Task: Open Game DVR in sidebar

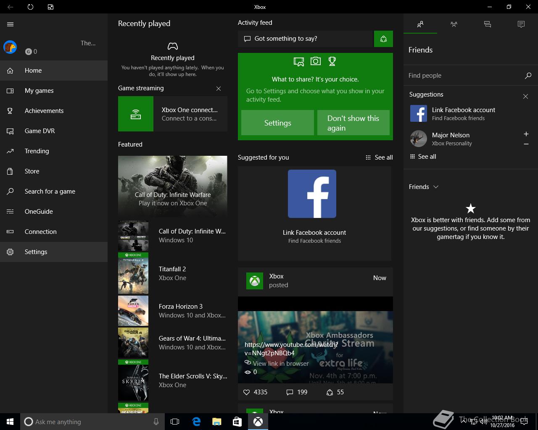Action: pos(54,131)
